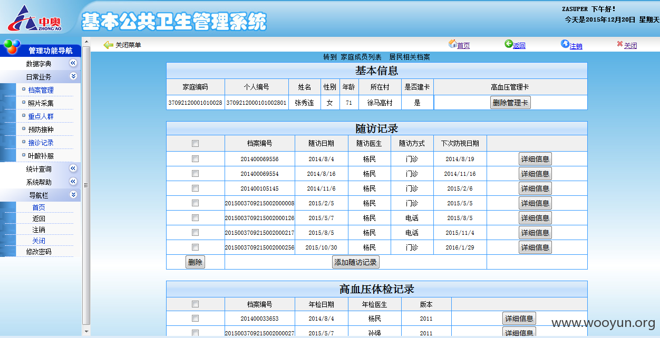The height and width of the screenshot is (338, 660).
Task: Go to 家庭成员列表 link
Action: [x=361, y=57]
